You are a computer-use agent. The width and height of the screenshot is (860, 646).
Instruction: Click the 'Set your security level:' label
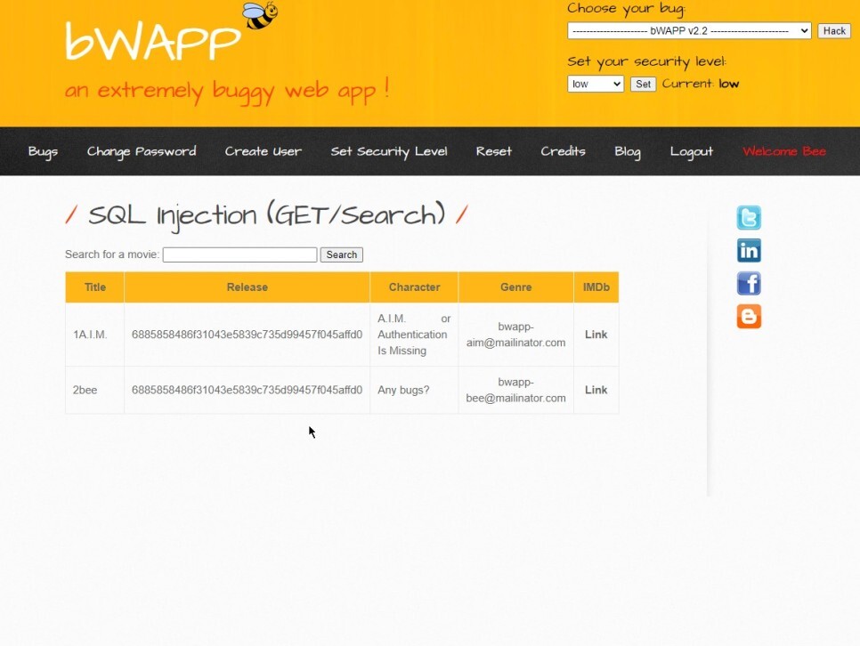pyautogui.click(x=646, y=62)
